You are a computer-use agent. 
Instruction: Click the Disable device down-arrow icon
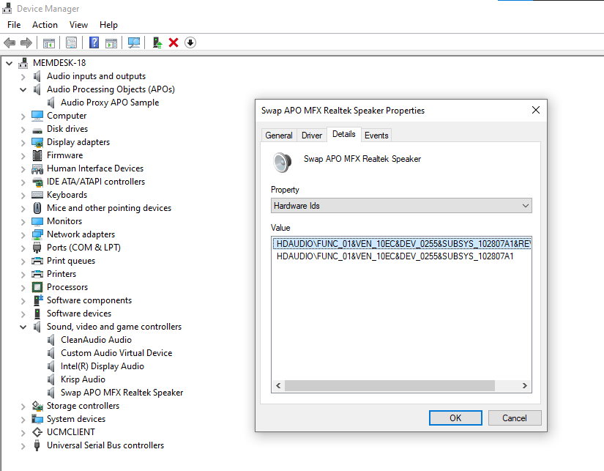coord(190,42)
